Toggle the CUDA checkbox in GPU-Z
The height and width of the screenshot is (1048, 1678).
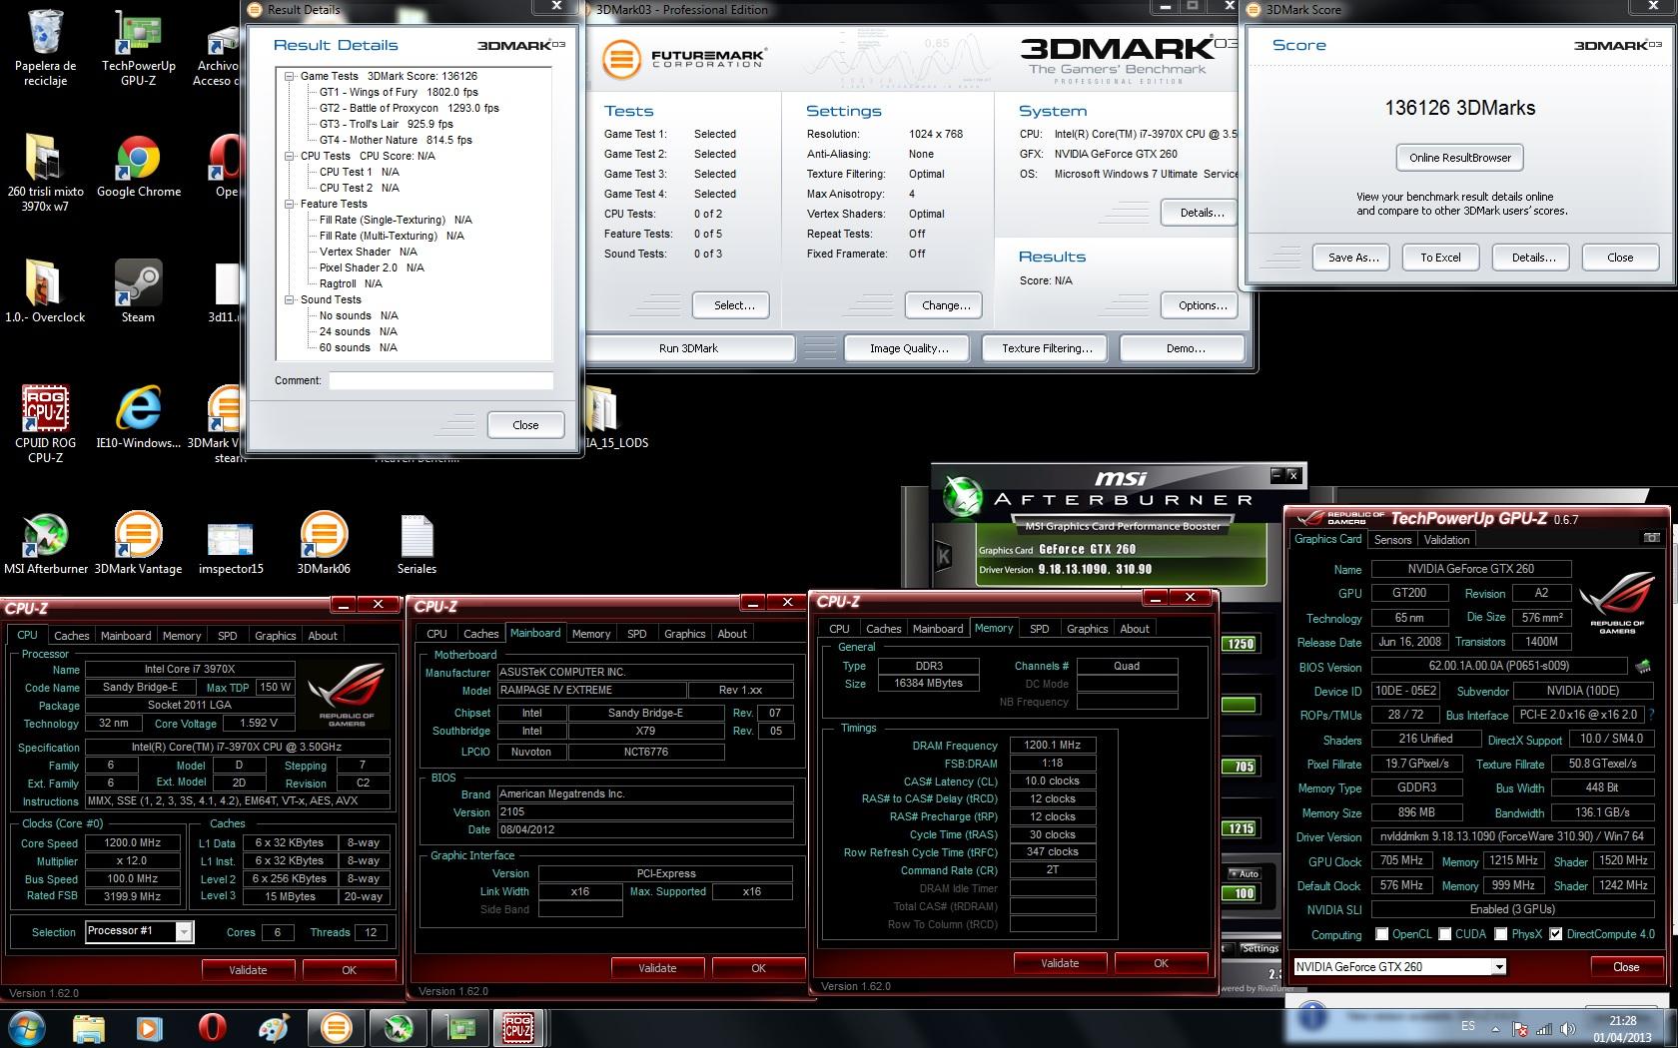coord(1444,934)
